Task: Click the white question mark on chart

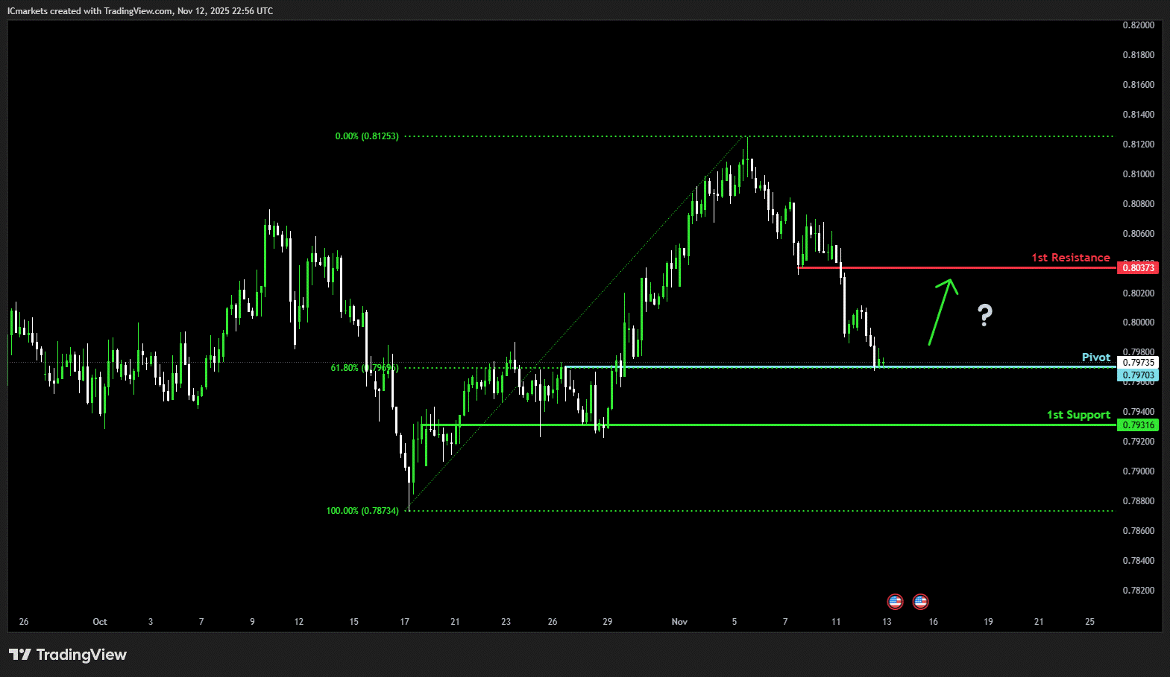Action: coord(985,316)
